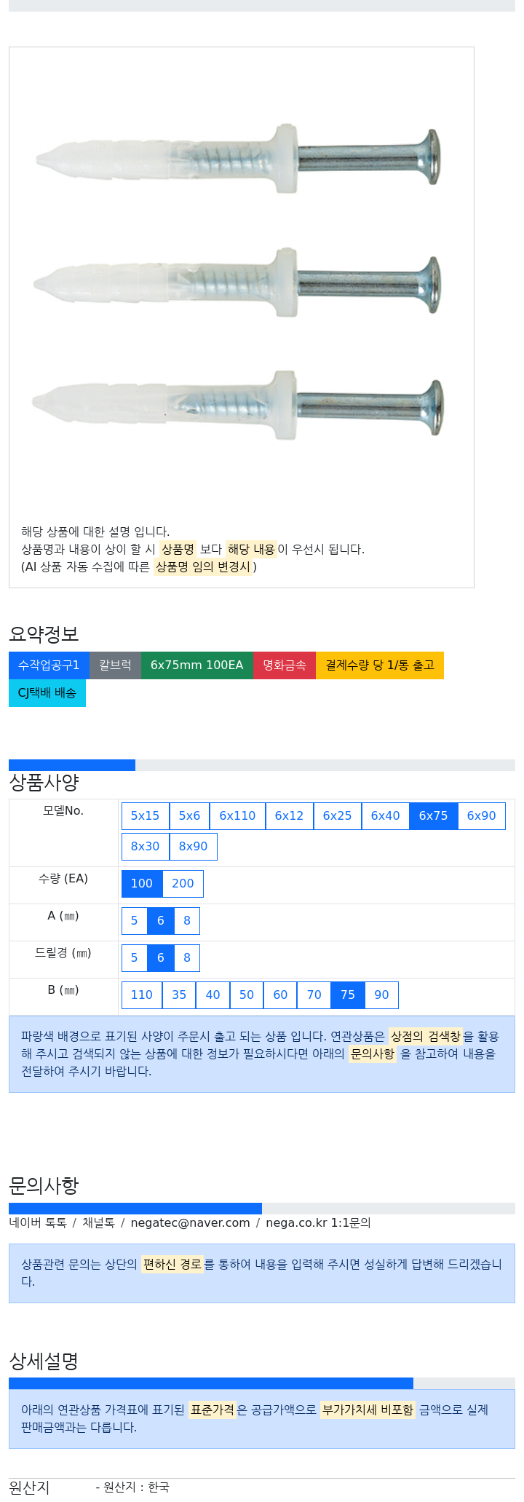Select model 6x110 option
Image resolution: width=524 pixels, height=1502 pixels.
[x=237, y=816]
